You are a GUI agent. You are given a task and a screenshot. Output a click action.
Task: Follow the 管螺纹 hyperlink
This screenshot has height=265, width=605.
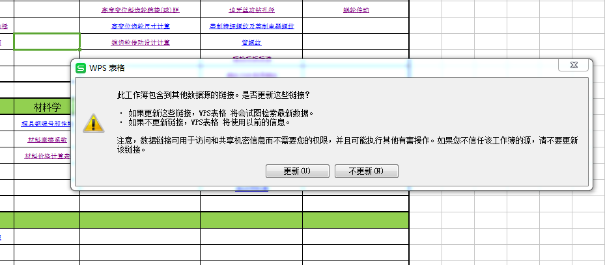(x=251, y=42)
